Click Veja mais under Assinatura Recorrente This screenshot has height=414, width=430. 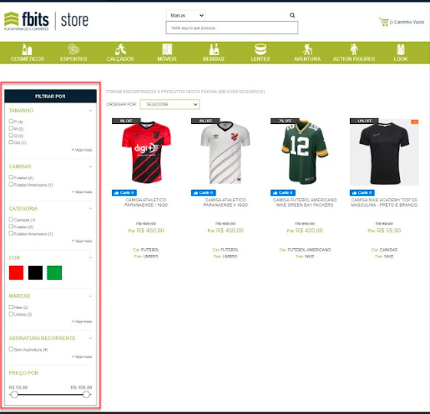(x=82, y=357)
